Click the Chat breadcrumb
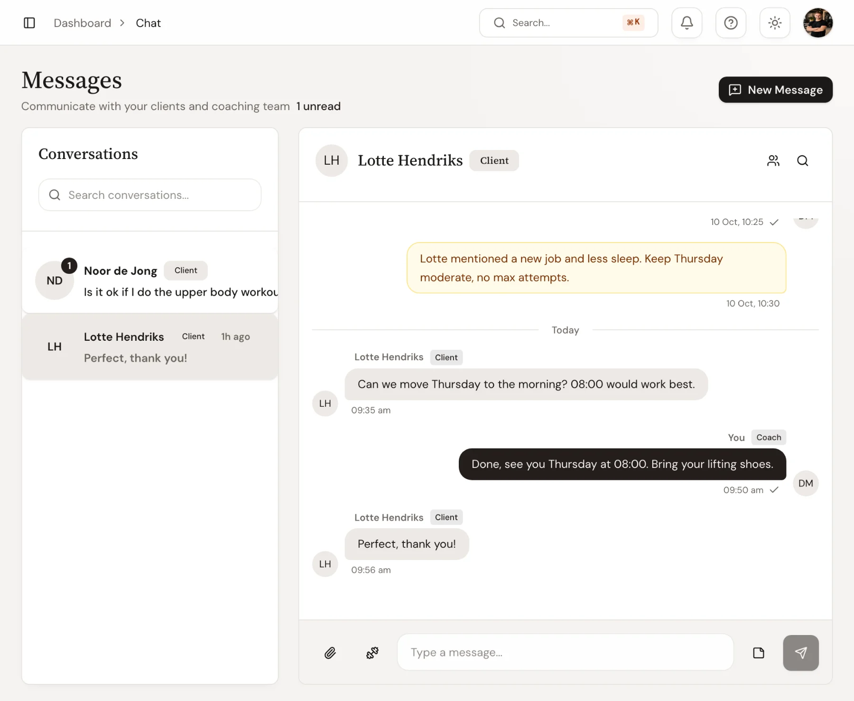The height and width of the screenshot is (701, 854). [x=148, y=23]
